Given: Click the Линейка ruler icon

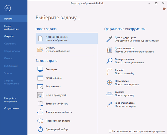Looking at the screenshot, I should point(109,72).
